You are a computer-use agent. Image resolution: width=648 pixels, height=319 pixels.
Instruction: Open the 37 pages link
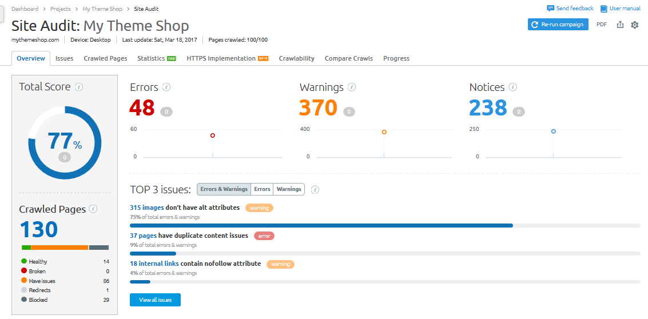pyautogui.click(x=143, y=236)
